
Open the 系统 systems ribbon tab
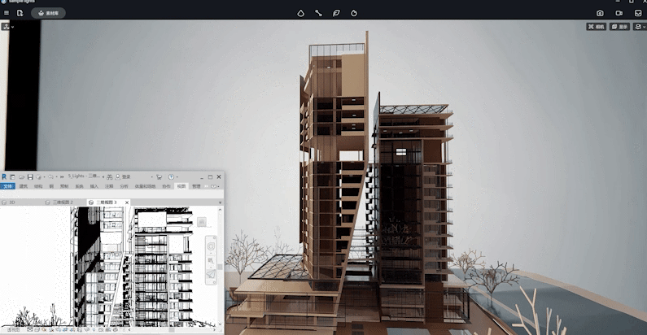coord(79,186)
